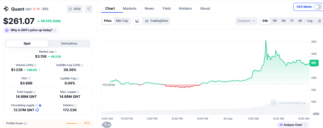This screenshot has width=323, height=128.
Task: Click the Quant logo icon
Action: coord(6,9)
